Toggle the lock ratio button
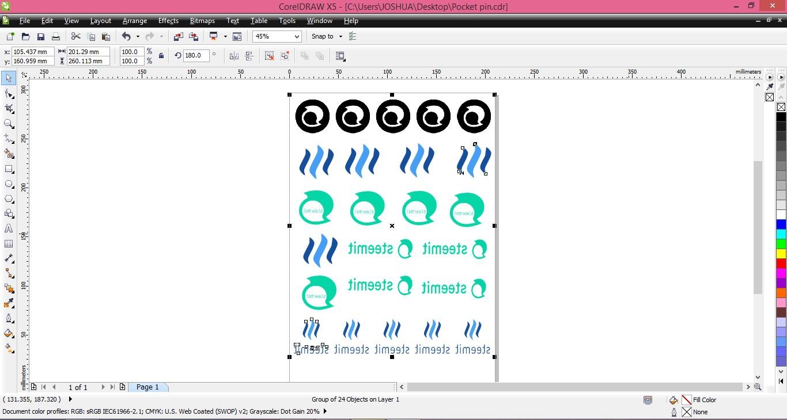 point(161,56)
